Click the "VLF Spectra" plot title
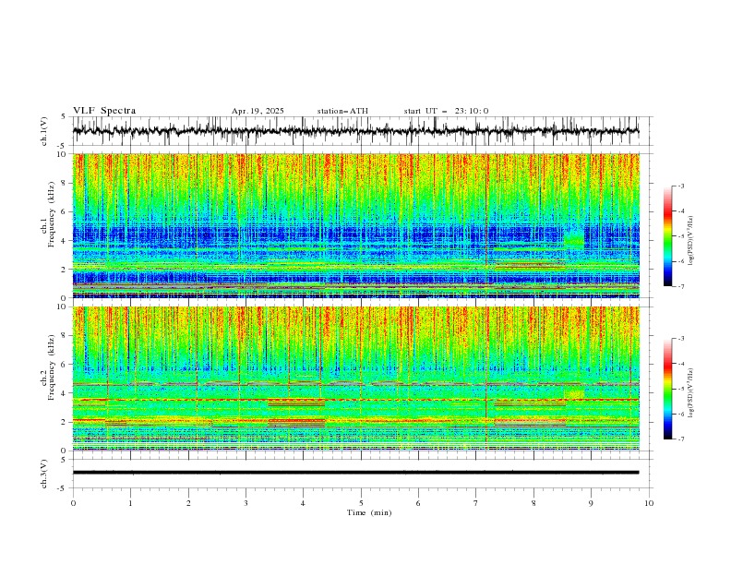This screenshot has height=565, width=731. coord(104,111)
